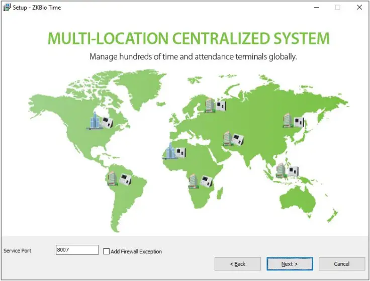This screenshot has width=370, height=281.
Task: Focus the Service Port field showing 8007
Action: click(x=77, y=250)
